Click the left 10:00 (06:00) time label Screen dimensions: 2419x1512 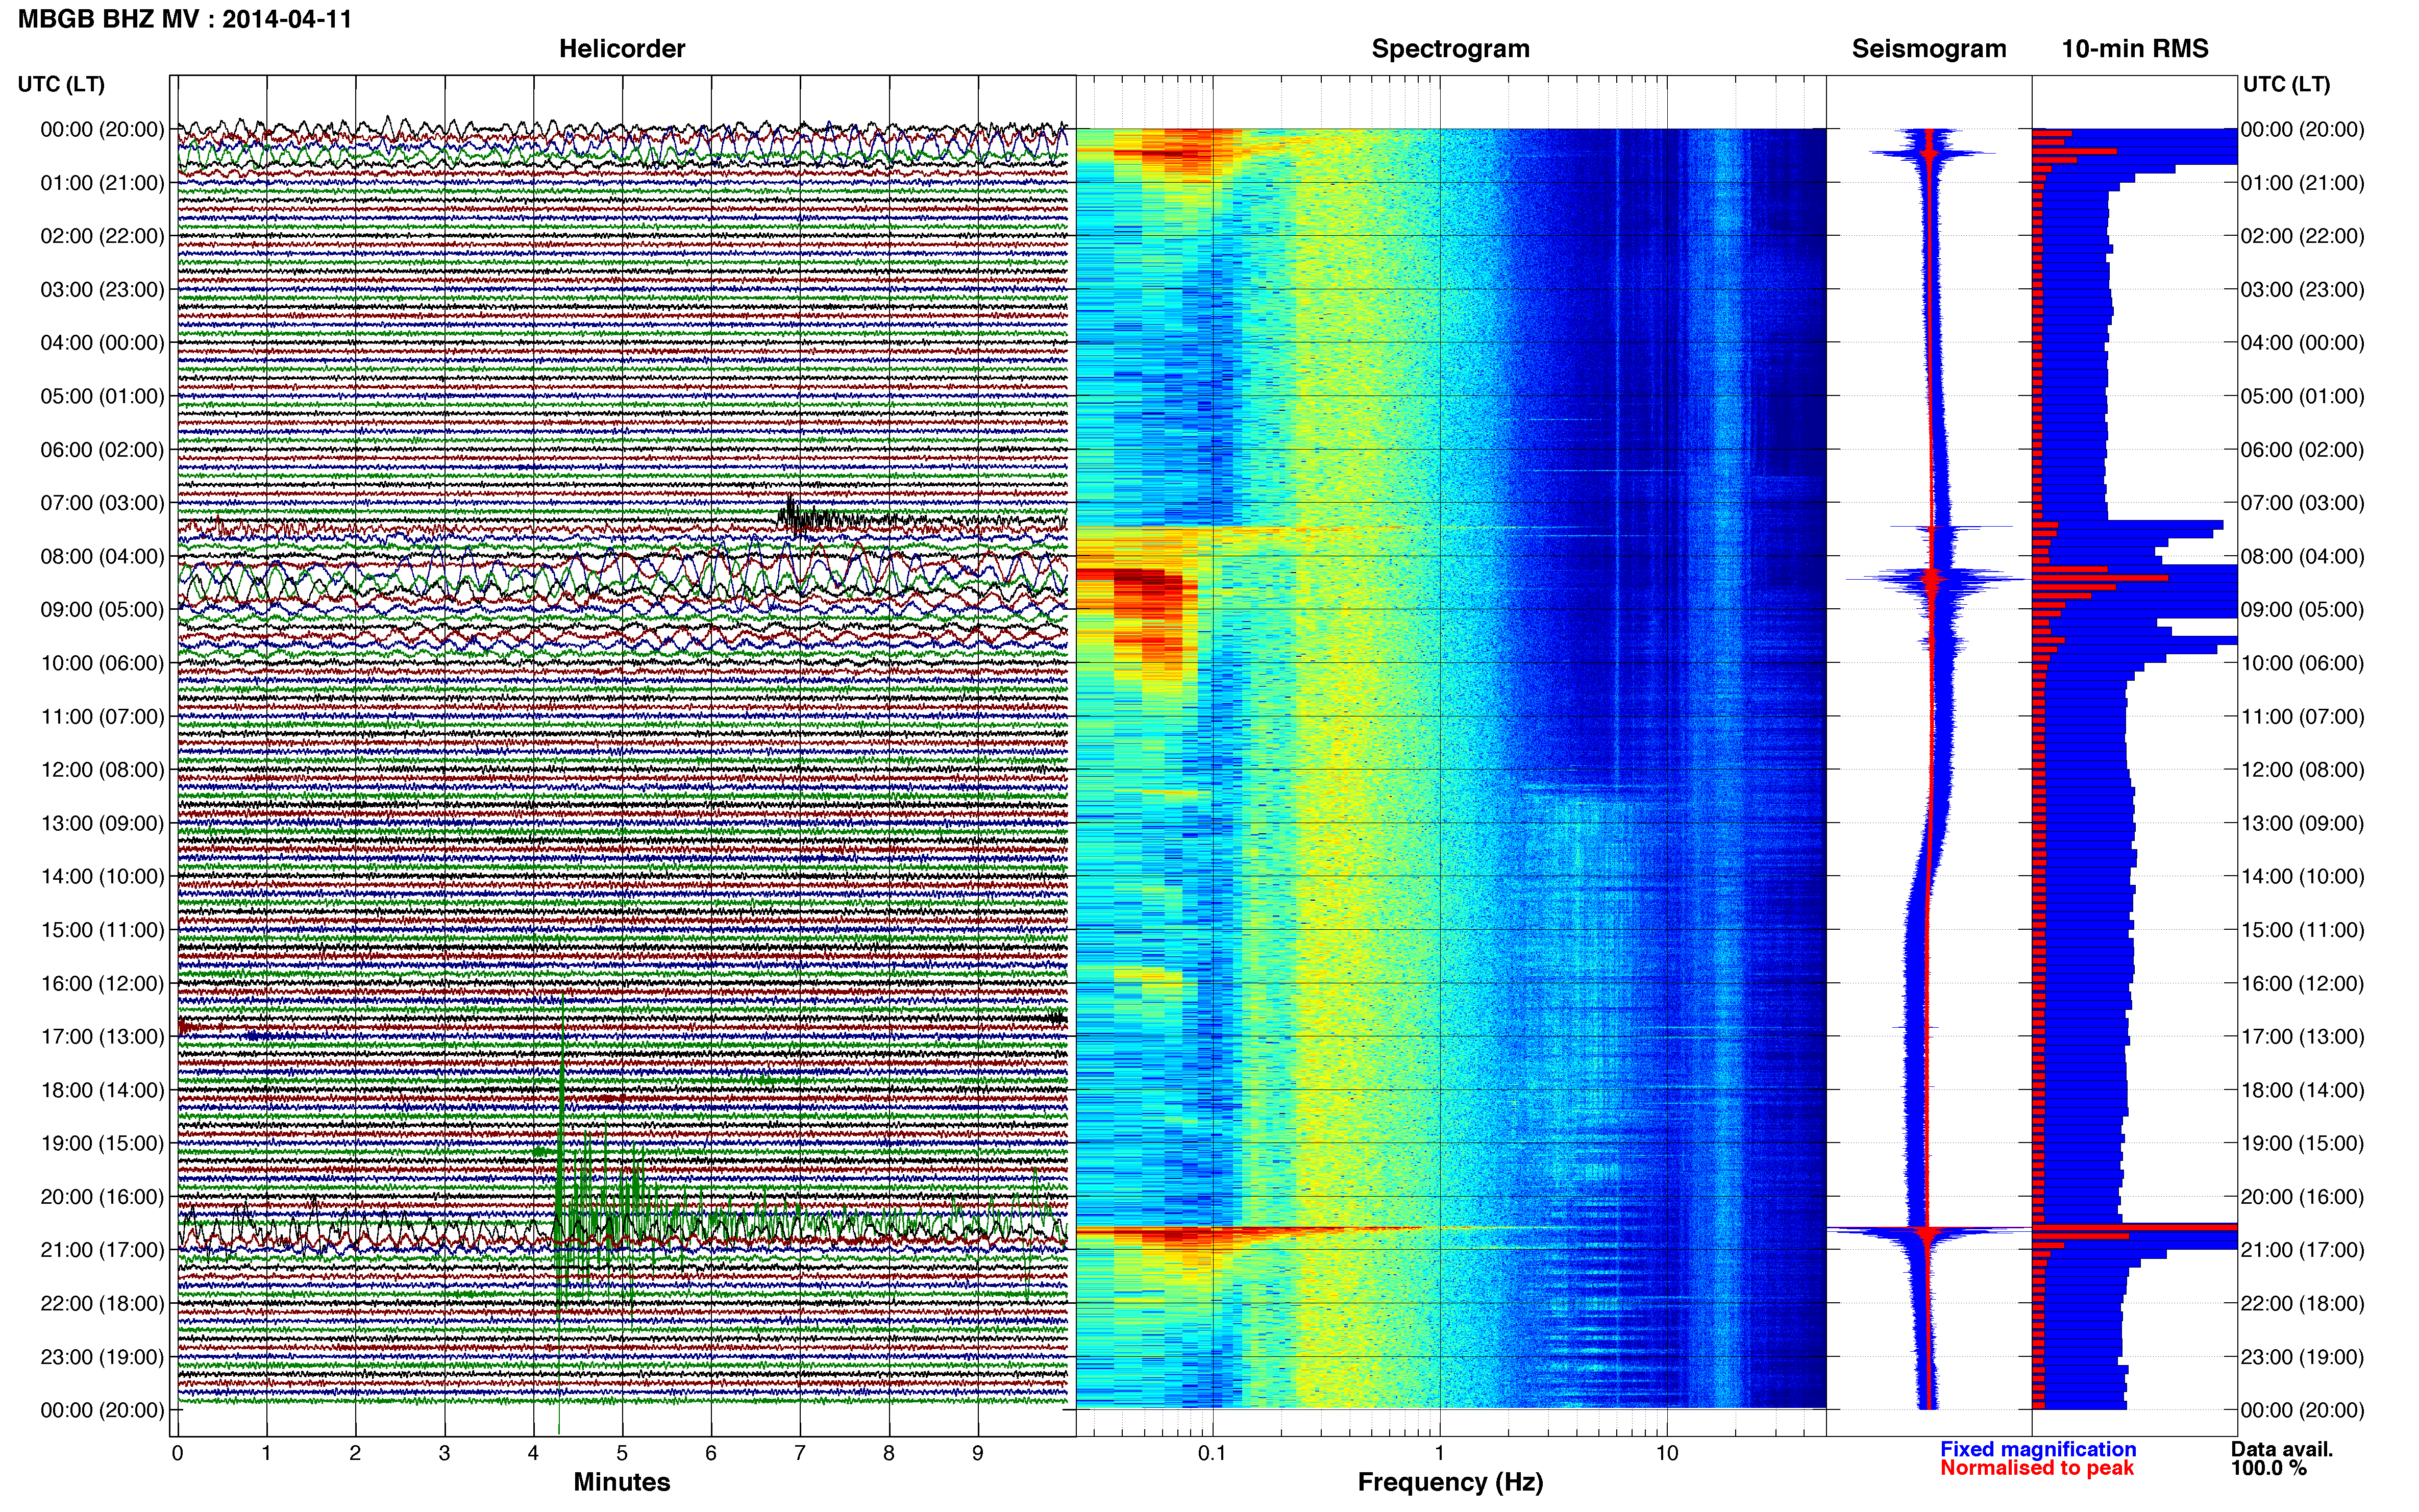pos(102,663)
